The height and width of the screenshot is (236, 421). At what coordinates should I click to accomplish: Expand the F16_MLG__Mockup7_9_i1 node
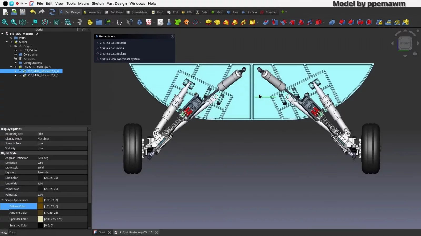(15, 75)
